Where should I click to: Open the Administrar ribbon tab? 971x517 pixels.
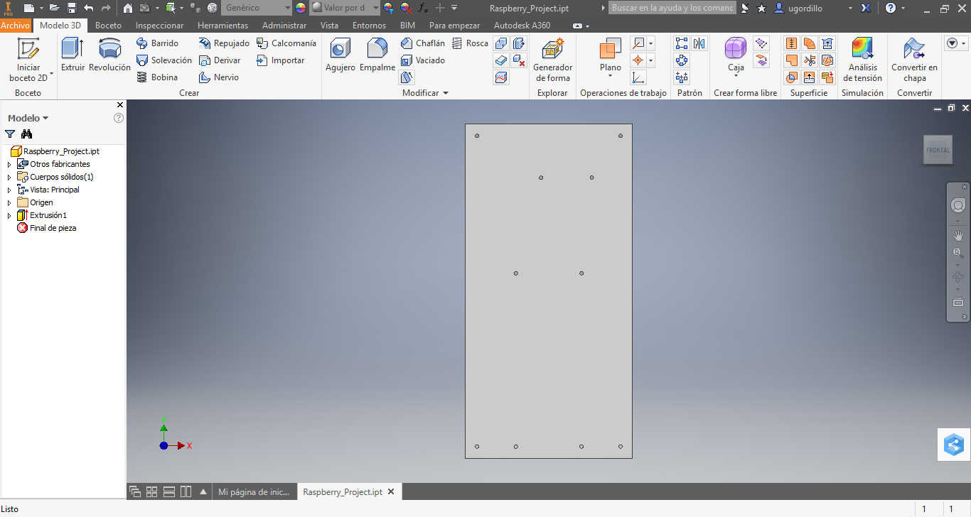pos(284,25)
